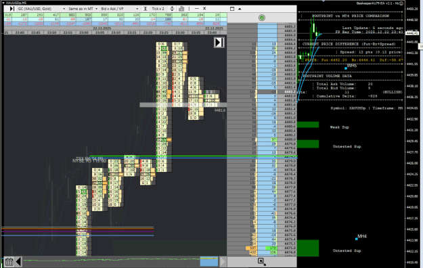Click the 4481.6 price label on chart

click(x=220, y=110)
